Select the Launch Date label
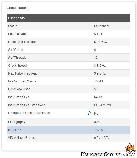This screenshot has width=137, height=158. pyautogui.click(x=17, y=34)
